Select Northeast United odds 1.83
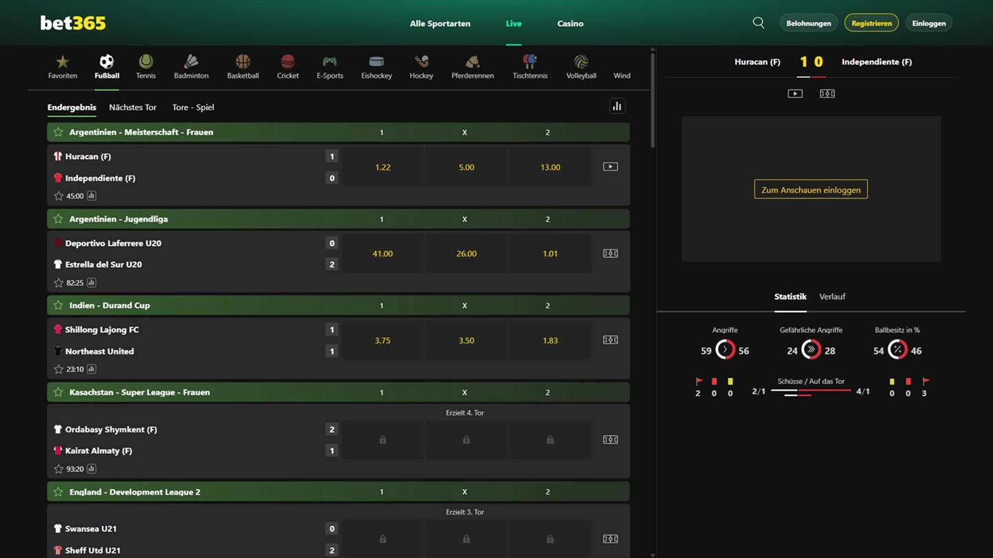 550,340
